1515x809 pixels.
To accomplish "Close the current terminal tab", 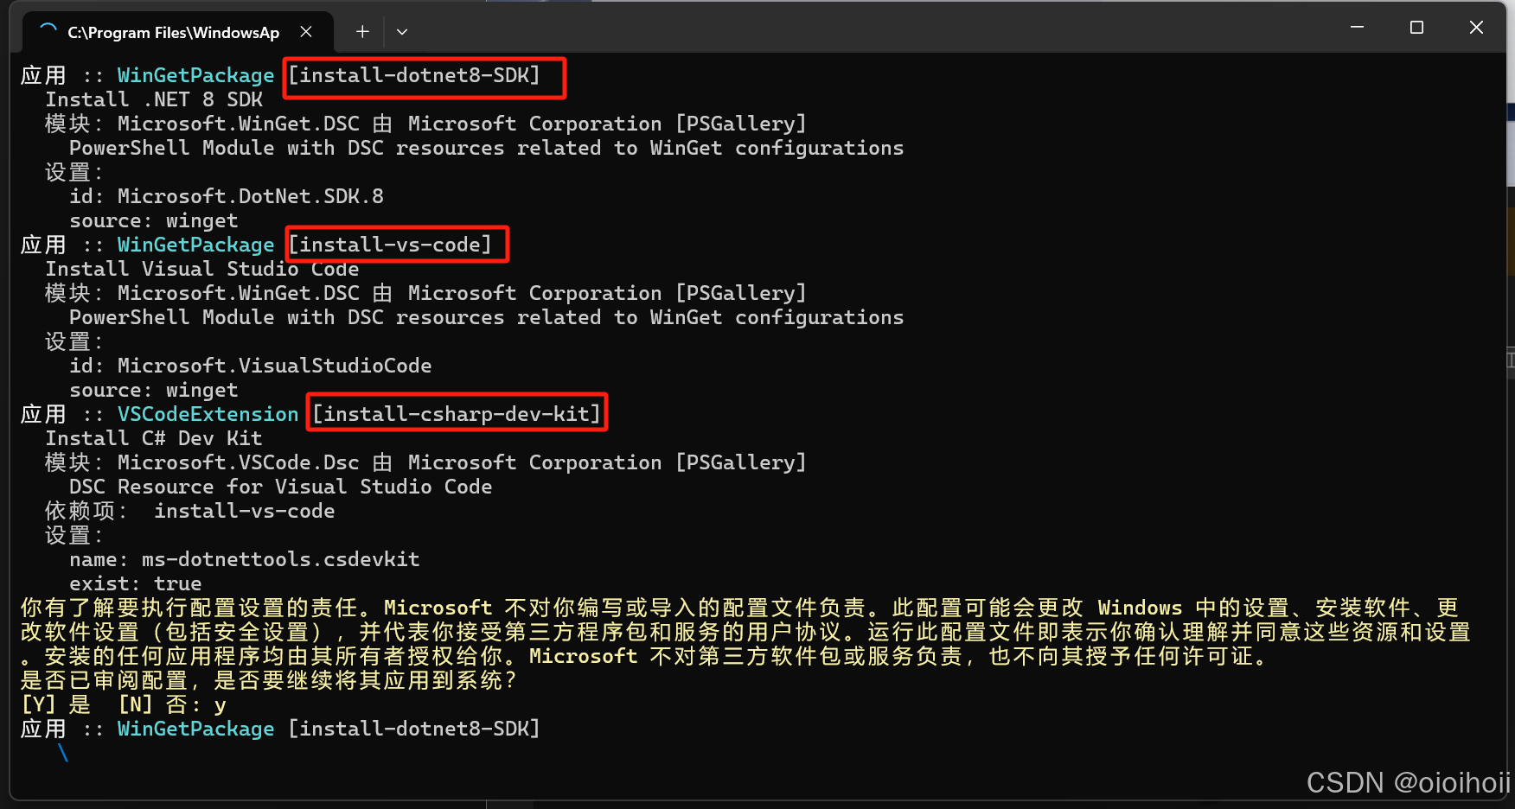I will tap(307, 31).
